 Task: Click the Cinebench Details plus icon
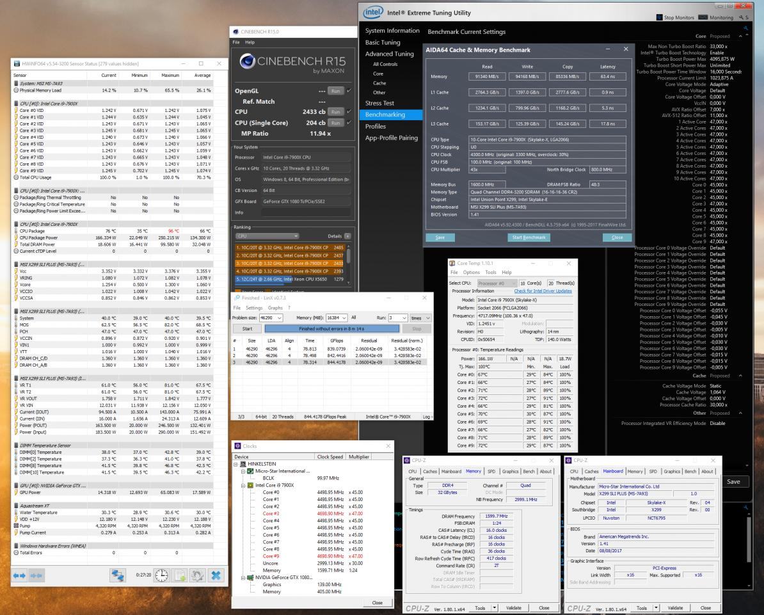pos(347,236)
